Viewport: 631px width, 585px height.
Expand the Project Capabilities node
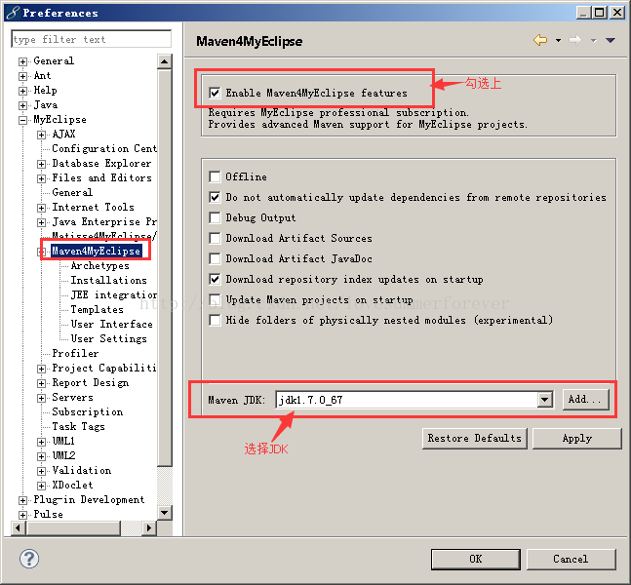(x=42, y=369)
